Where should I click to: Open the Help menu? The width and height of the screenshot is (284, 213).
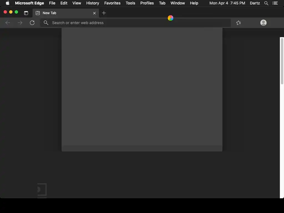194,3
